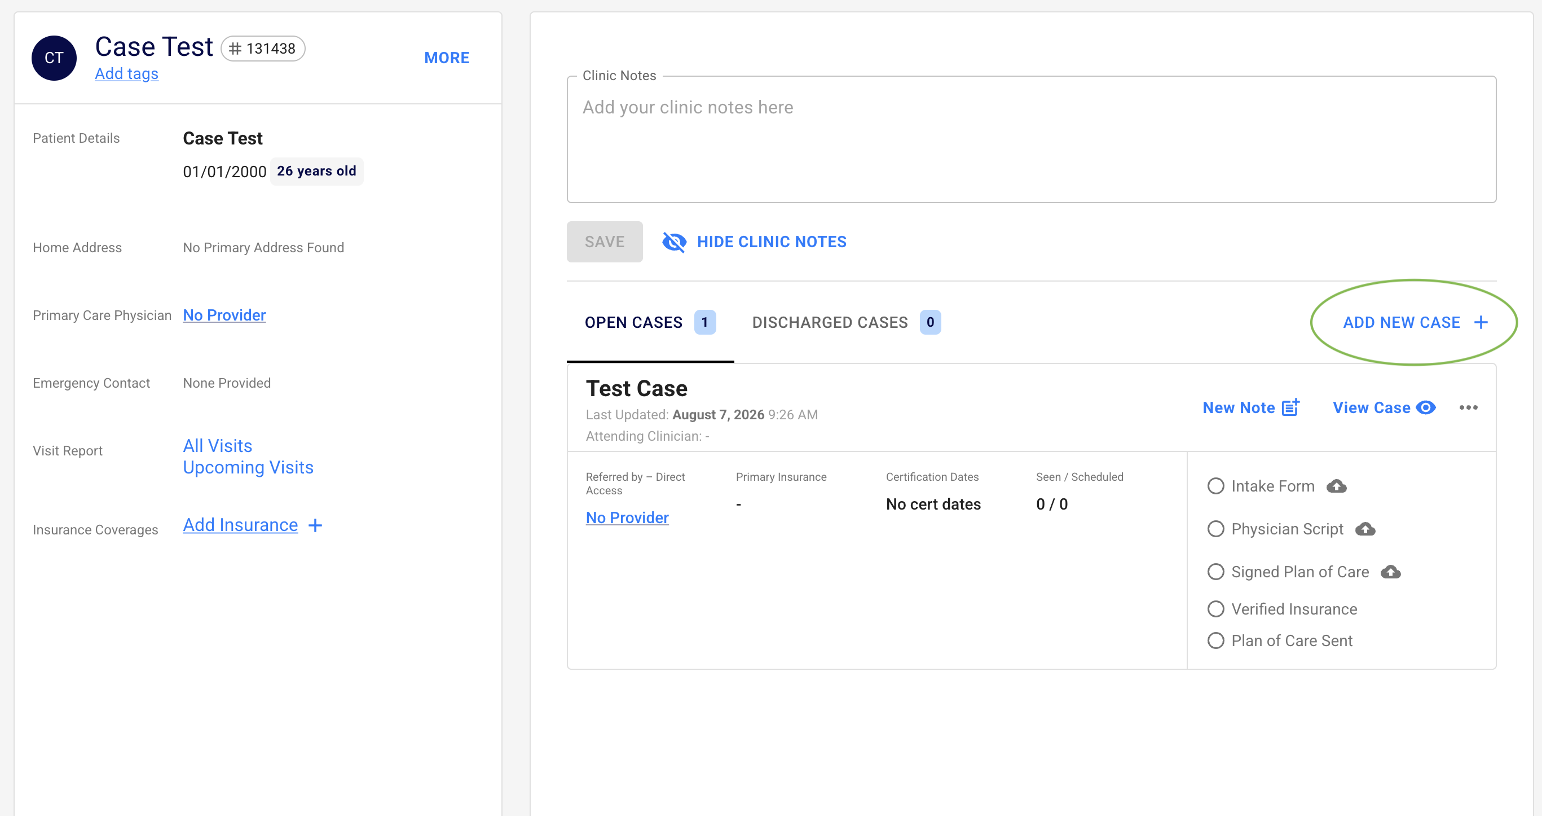The height and width of the screenshot is (816, 1542).
Task: Open the All Visits report
Action: (217, 446)
